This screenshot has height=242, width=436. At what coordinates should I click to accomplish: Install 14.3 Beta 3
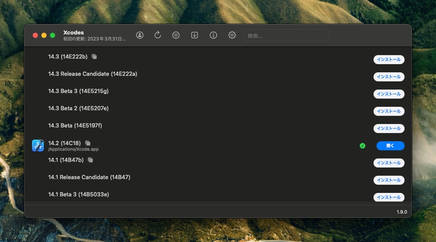pyautogui.click(x=389, y=94)
